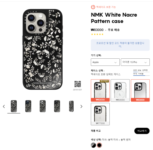
Task: Click the main phone case product image
Action: coord(42,49)
